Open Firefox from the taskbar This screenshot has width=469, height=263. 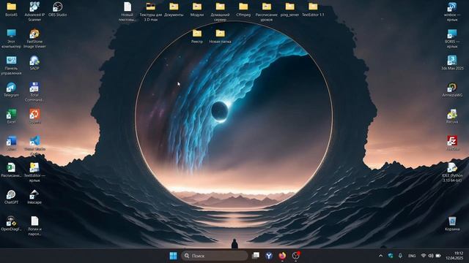click(282, 256)
